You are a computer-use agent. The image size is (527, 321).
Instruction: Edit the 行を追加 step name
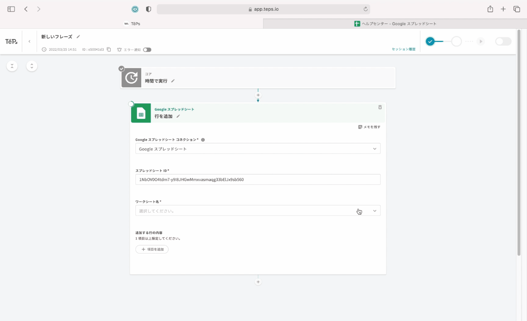(178, 116)
